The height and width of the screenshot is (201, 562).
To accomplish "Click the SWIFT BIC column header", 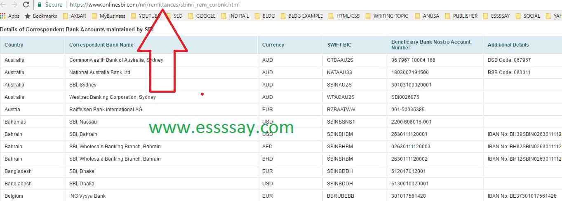I will pyautogui.click(x=355, y=45).
